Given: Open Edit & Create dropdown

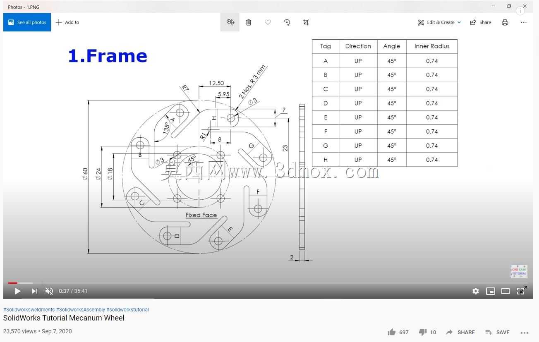Looking at the screenshot, I should coord(439,22).
